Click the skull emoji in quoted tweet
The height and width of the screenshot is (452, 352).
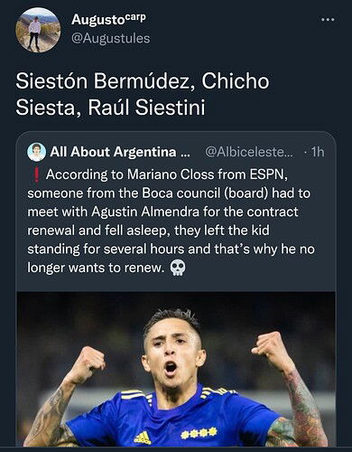tap(178, 268)
